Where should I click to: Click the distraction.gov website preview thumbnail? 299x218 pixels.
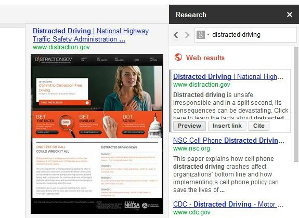click(97, 134)
